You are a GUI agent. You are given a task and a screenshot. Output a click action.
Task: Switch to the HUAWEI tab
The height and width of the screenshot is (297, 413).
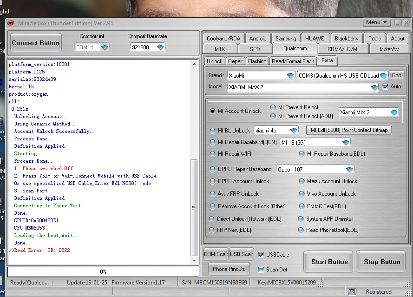[315, 39]
